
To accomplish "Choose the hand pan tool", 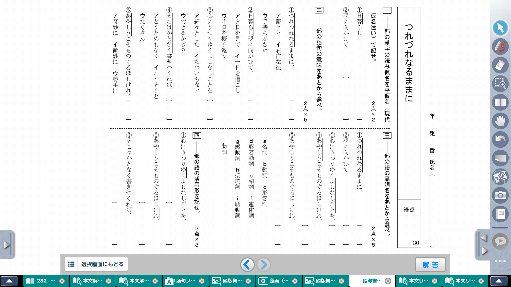I will coord(500,121).
